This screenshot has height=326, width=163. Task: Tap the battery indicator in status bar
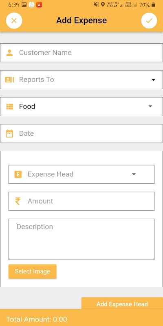(x=153, y=4)
